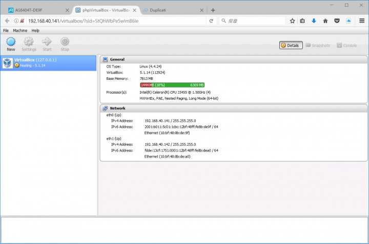This screenshot has height=244, width=369.
Task: Click the 192.168.40.142 IPv4 address value
Action: (x=170, y=144)
